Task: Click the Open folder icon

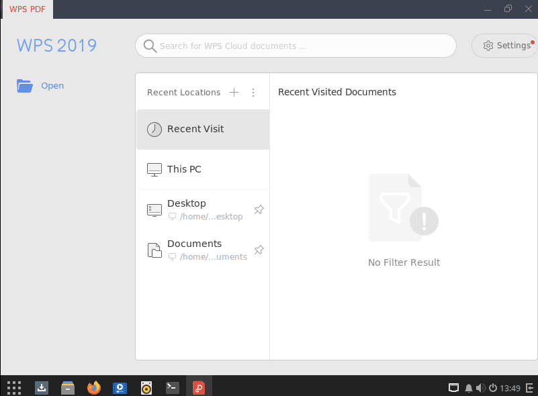Action: (x=25, y=86)
